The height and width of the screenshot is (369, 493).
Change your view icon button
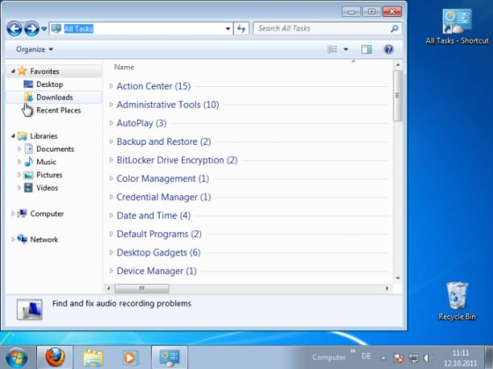click(332, 49)
